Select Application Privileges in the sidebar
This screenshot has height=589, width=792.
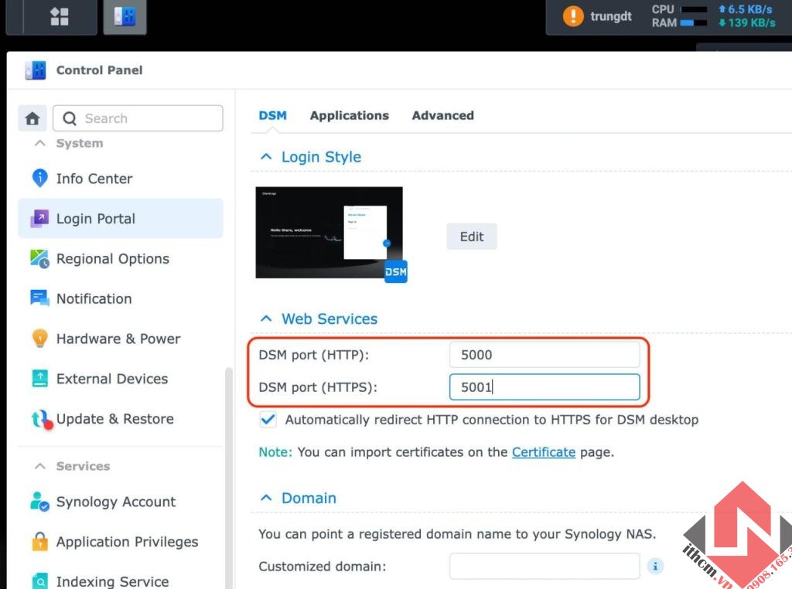coord(126,542)
